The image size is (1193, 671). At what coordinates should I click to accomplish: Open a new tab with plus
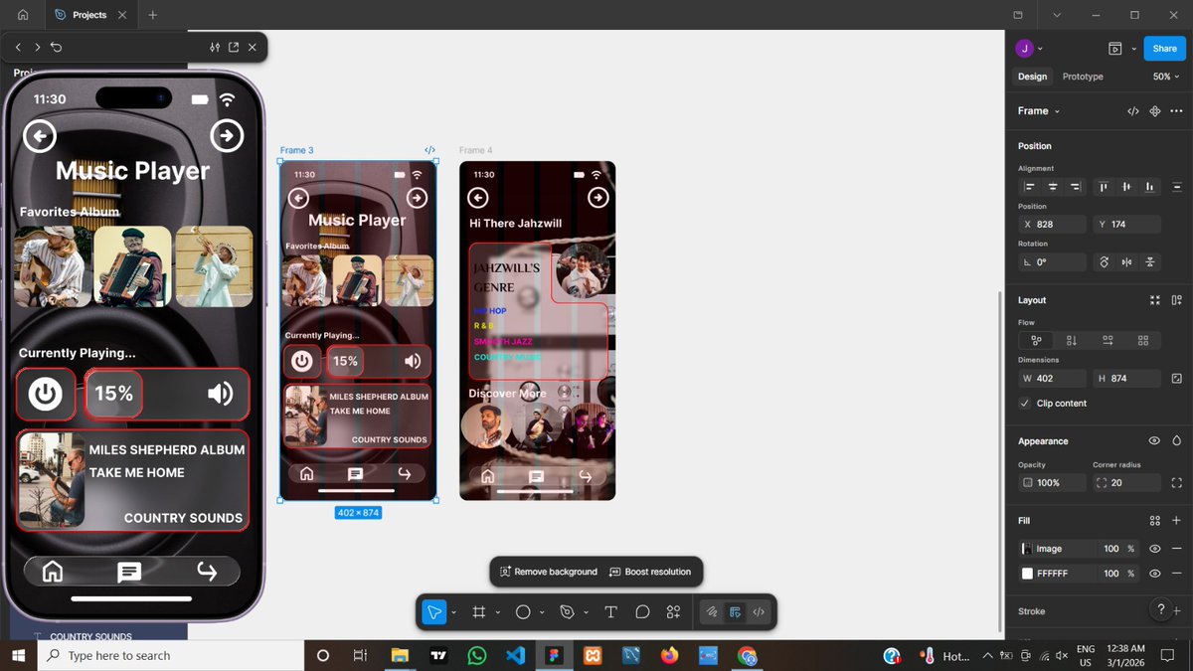153,15
